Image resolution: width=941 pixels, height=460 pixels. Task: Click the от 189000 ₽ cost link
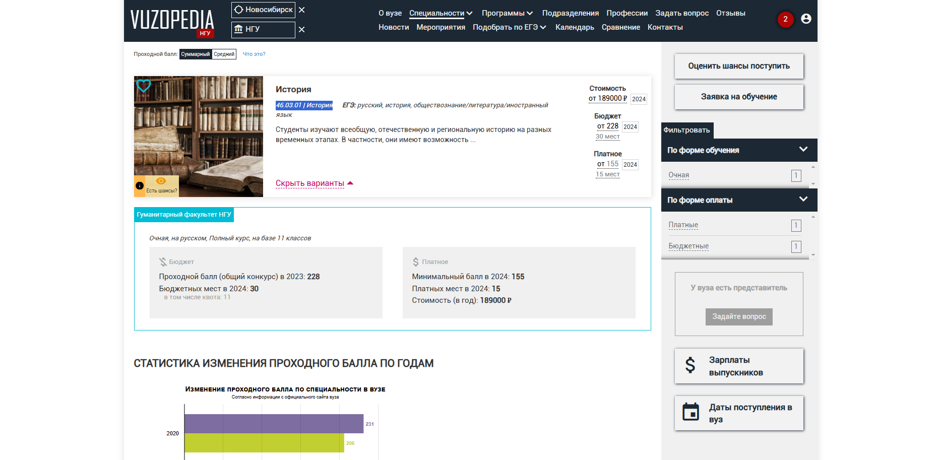[608, 99]
